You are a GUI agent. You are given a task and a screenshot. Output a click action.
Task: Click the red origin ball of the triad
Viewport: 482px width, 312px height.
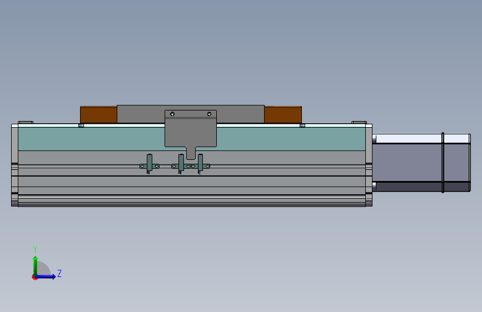[34, 278]
